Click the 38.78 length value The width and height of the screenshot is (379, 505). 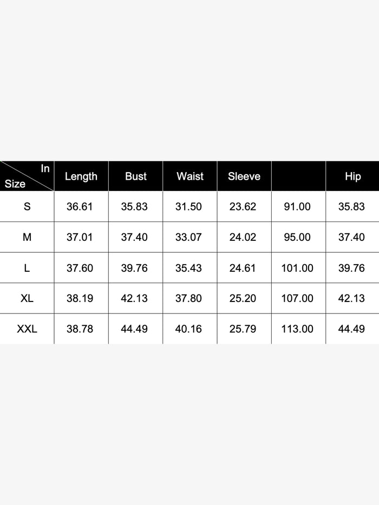coord(80,329)
